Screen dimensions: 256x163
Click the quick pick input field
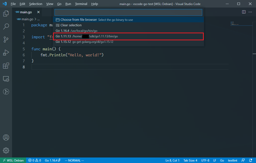[128, 12]
